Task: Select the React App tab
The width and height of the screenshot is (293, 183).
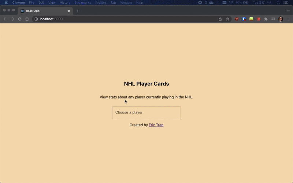Action: coord(45,11)
